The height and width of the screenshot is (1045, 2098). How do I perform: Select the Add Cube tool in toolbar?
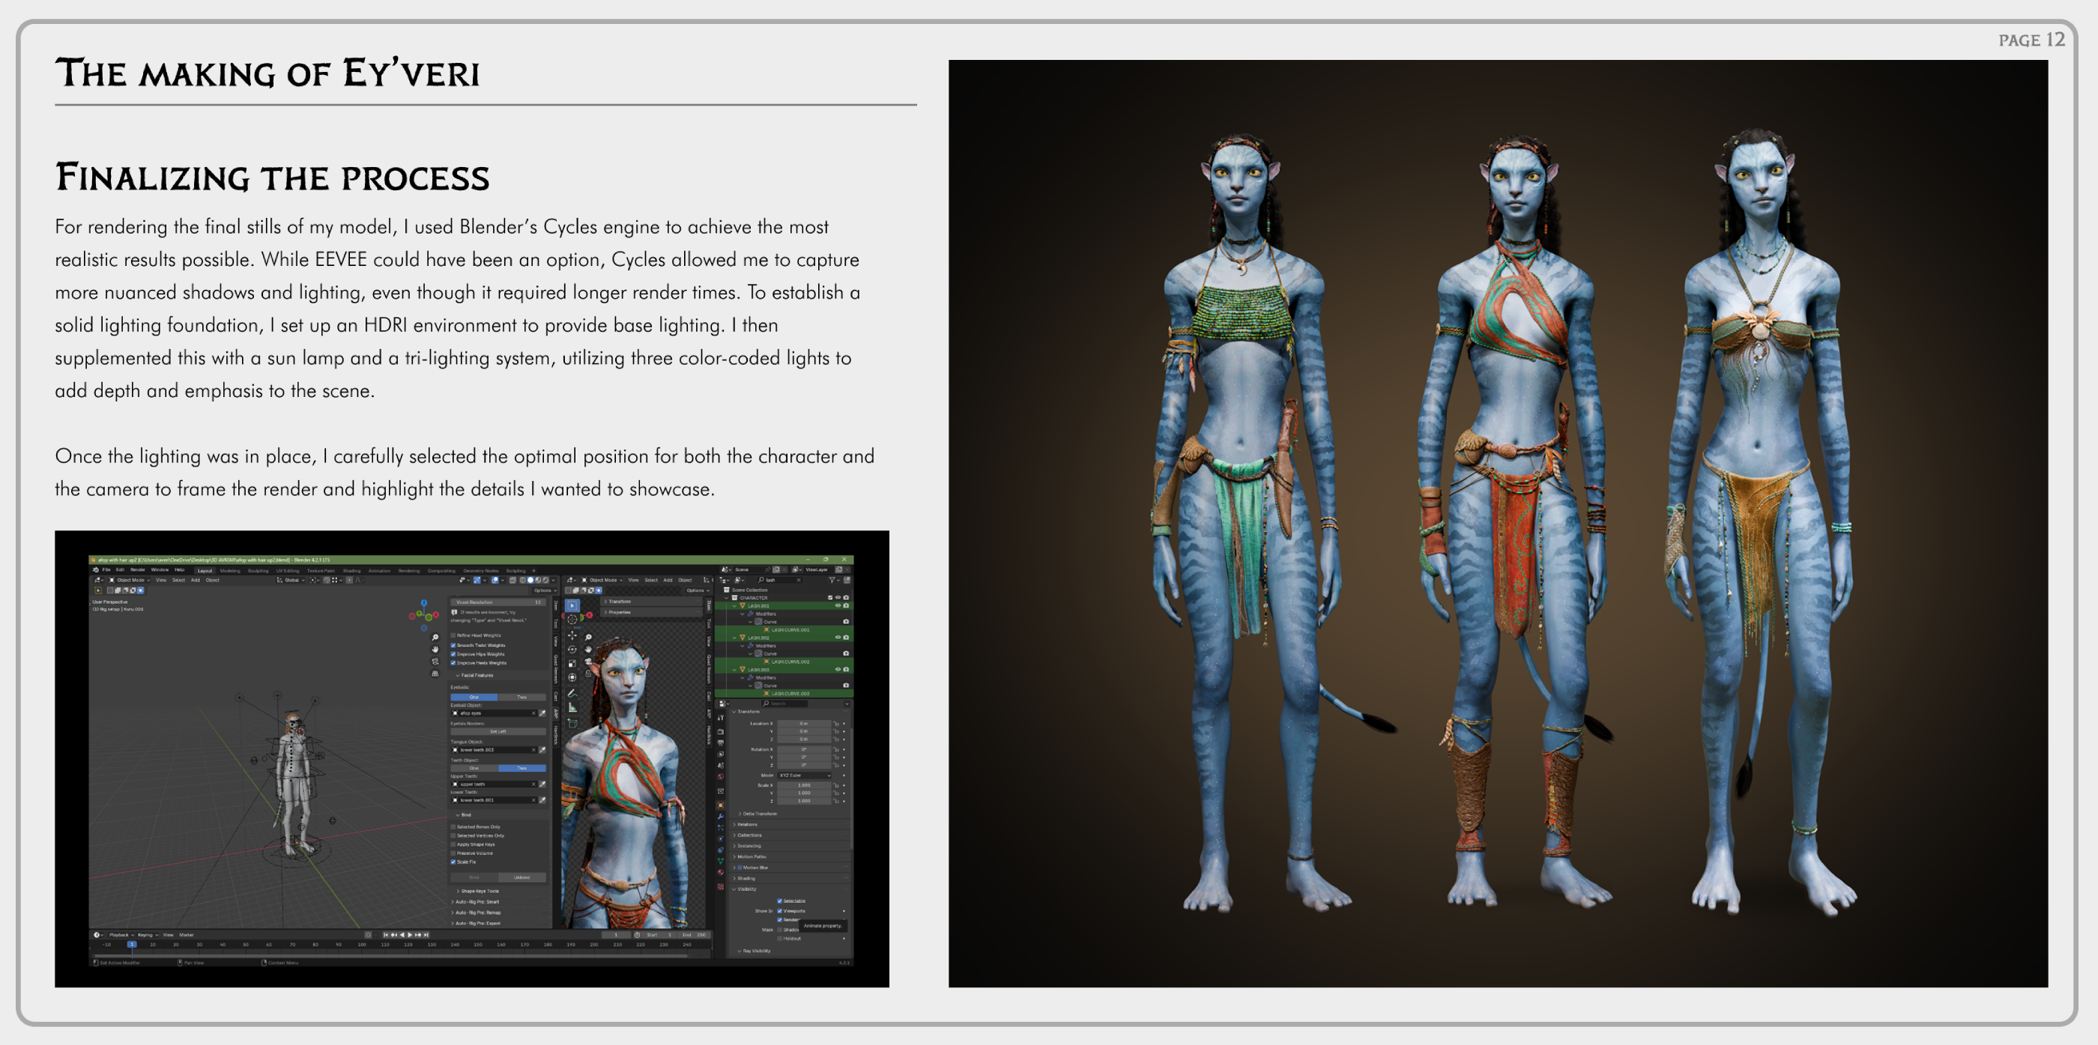572,724
